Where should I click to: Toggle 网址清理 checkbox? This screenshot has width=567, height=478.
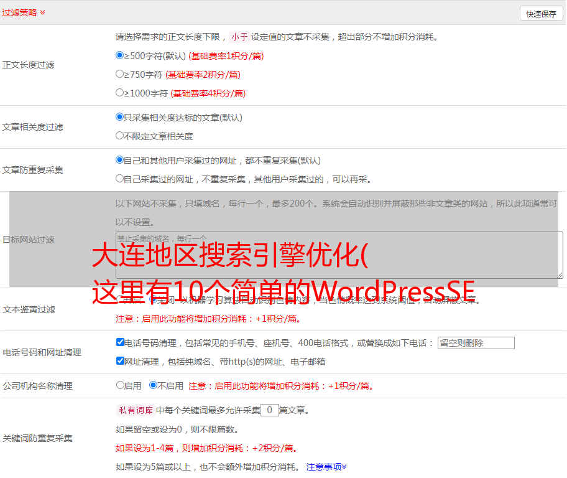[120, 360]
